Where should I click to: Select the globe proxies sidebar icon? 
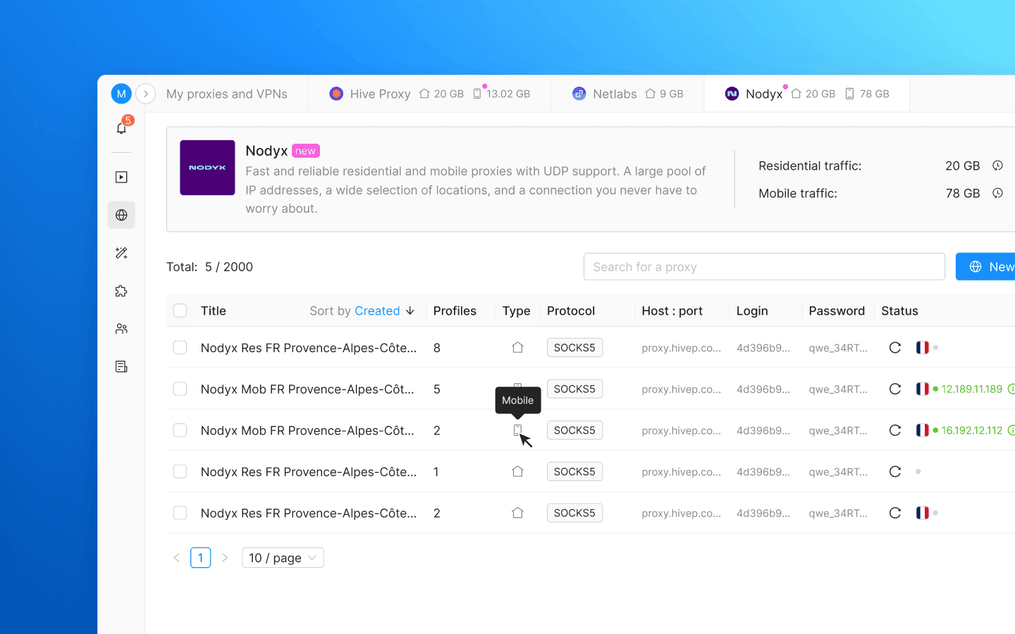pyautogui.click(x=121, y=215)
